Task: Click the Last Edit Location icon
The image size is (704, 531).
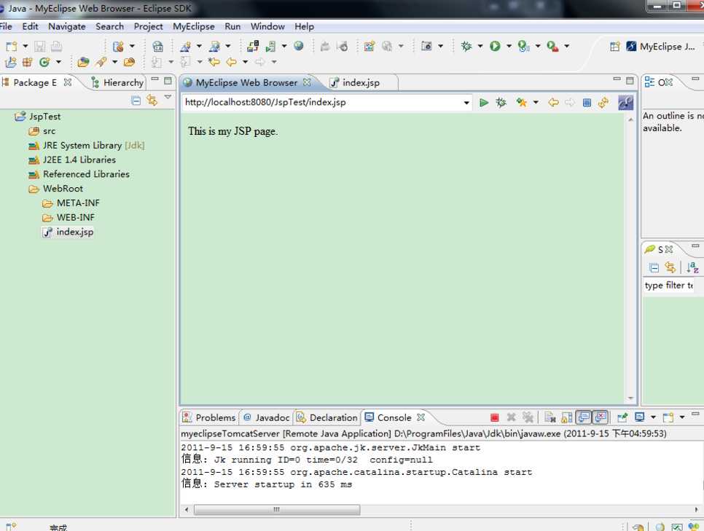Action: coord(214,62)
